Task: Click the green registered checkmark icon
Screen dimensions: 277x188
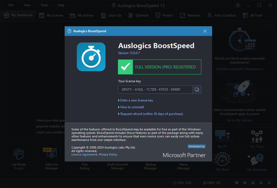Action: tap(126, 67)
